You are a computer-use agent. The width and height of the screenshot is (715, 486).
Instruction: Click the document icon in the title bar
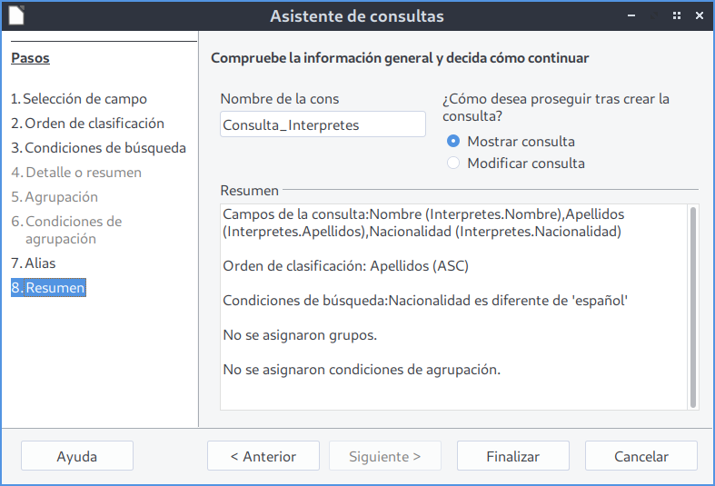point(16,15)
